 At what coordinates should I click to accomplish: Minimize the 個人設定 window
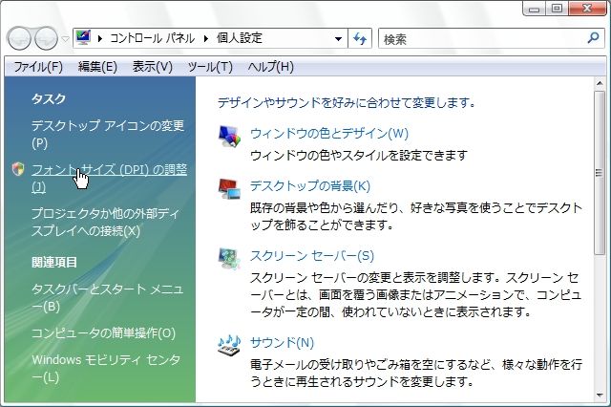click(534, 9)
